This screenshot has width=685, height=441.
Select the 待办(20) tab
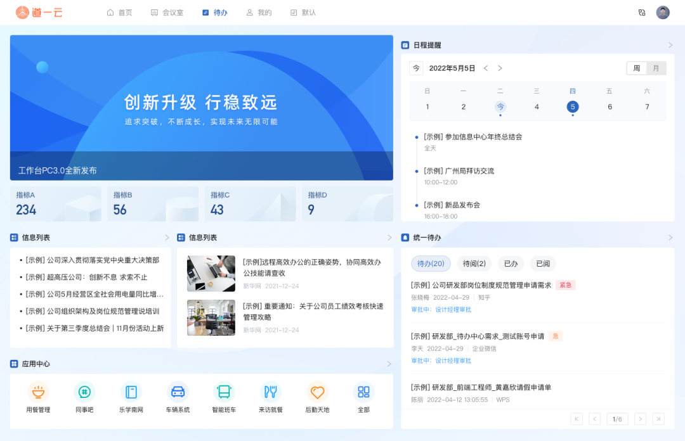click(x=430, y=264)
